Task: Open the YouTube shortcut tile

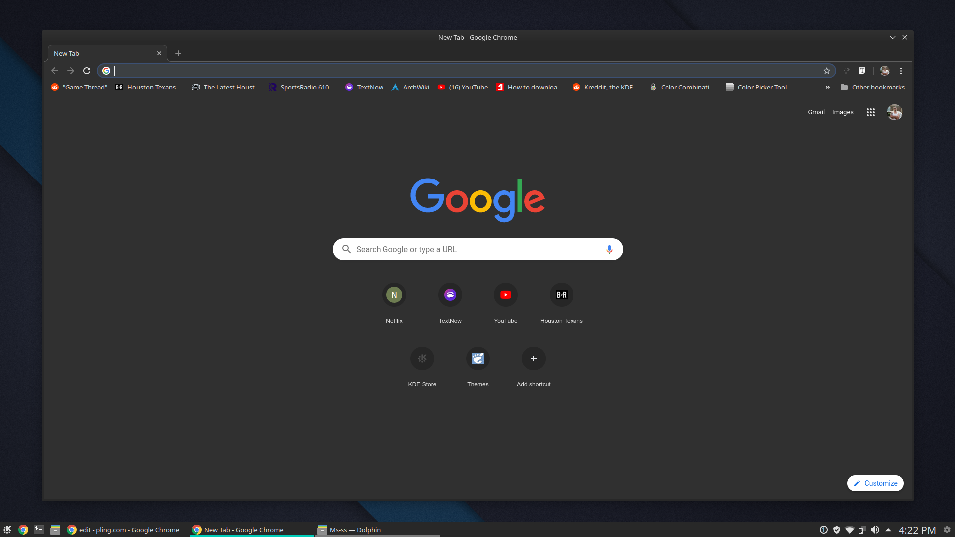Action: coord(506,303)
